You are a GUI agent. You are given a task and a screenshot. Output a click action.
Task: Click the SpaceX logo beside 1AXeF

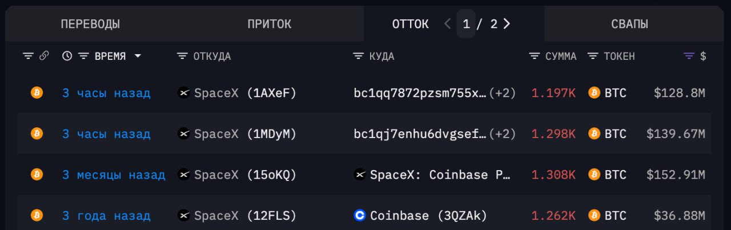coord(184,93)
